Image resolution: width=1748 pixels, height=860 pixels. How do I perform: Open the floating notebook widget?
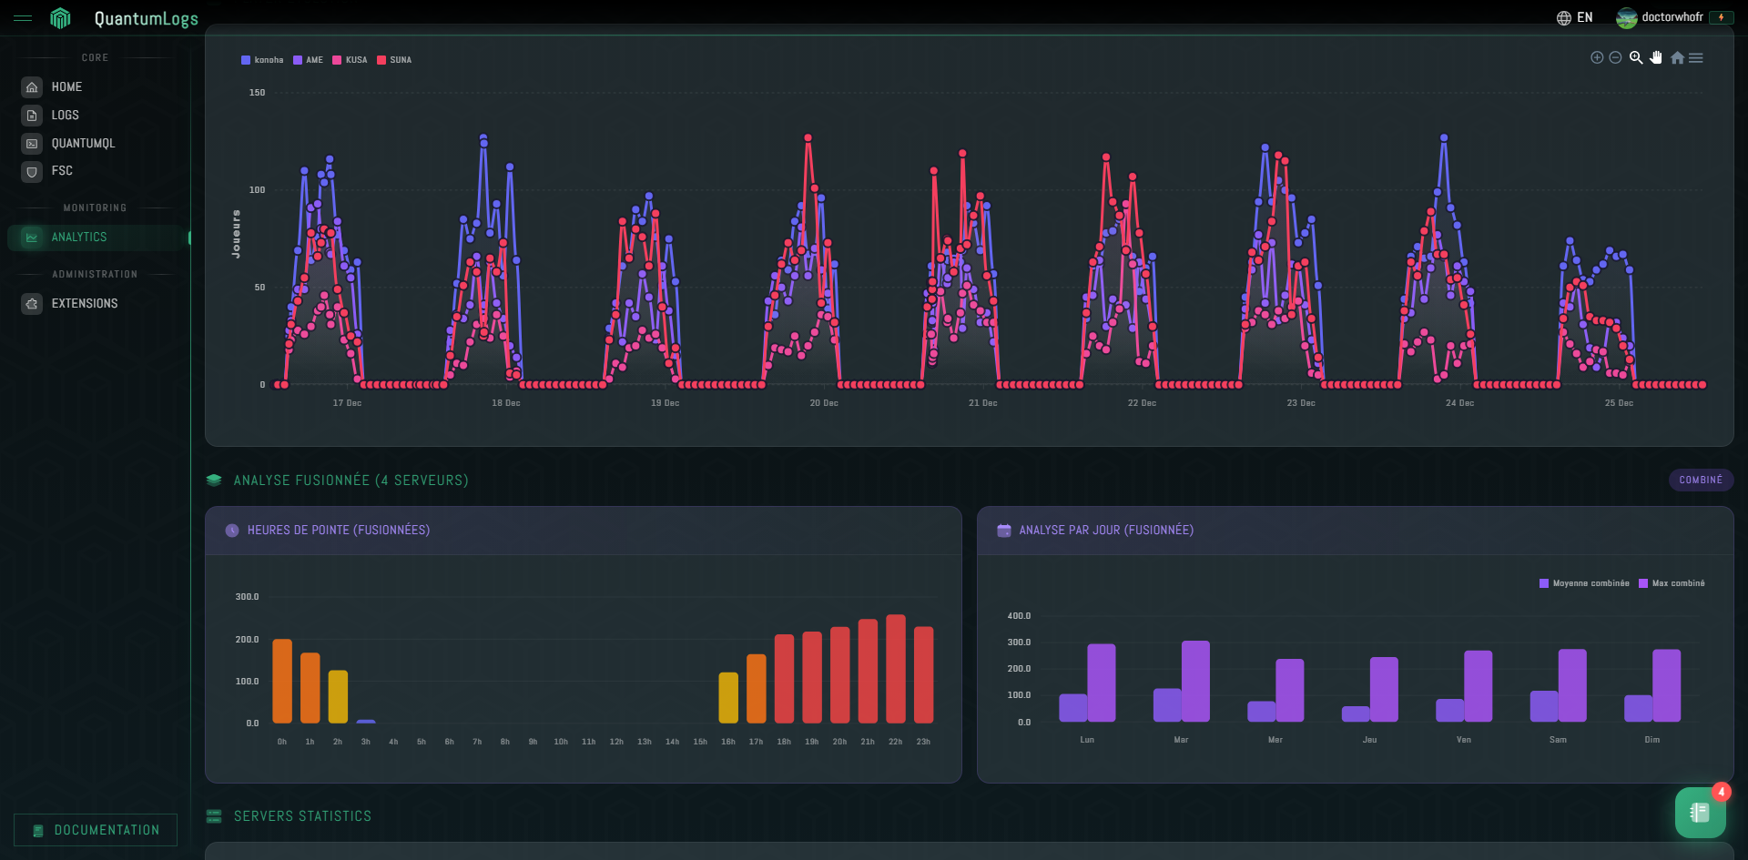(1700, 812)
